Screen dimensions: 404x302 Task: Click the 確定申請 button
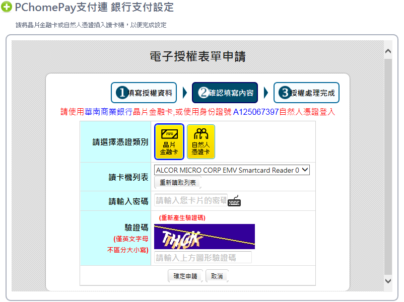pyautogui.click(x=185, y=276)
